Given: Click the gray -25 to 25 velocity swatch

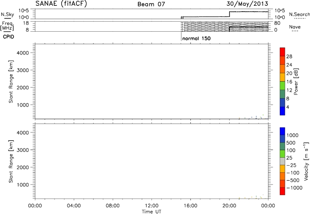Looking at the screenshot, I should 282,161.
